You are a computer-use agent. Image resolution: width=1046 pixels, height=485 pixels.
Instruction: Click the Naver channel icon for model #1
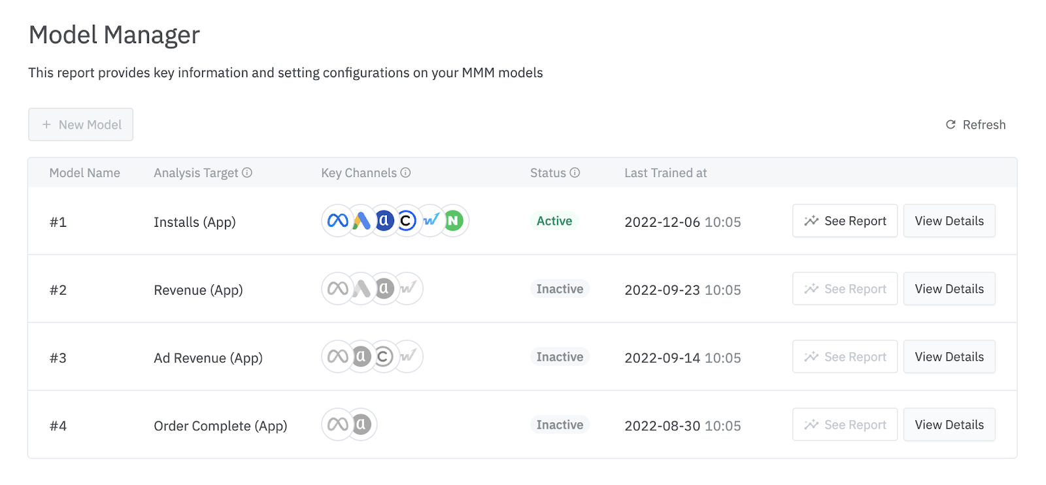[454, 221]
